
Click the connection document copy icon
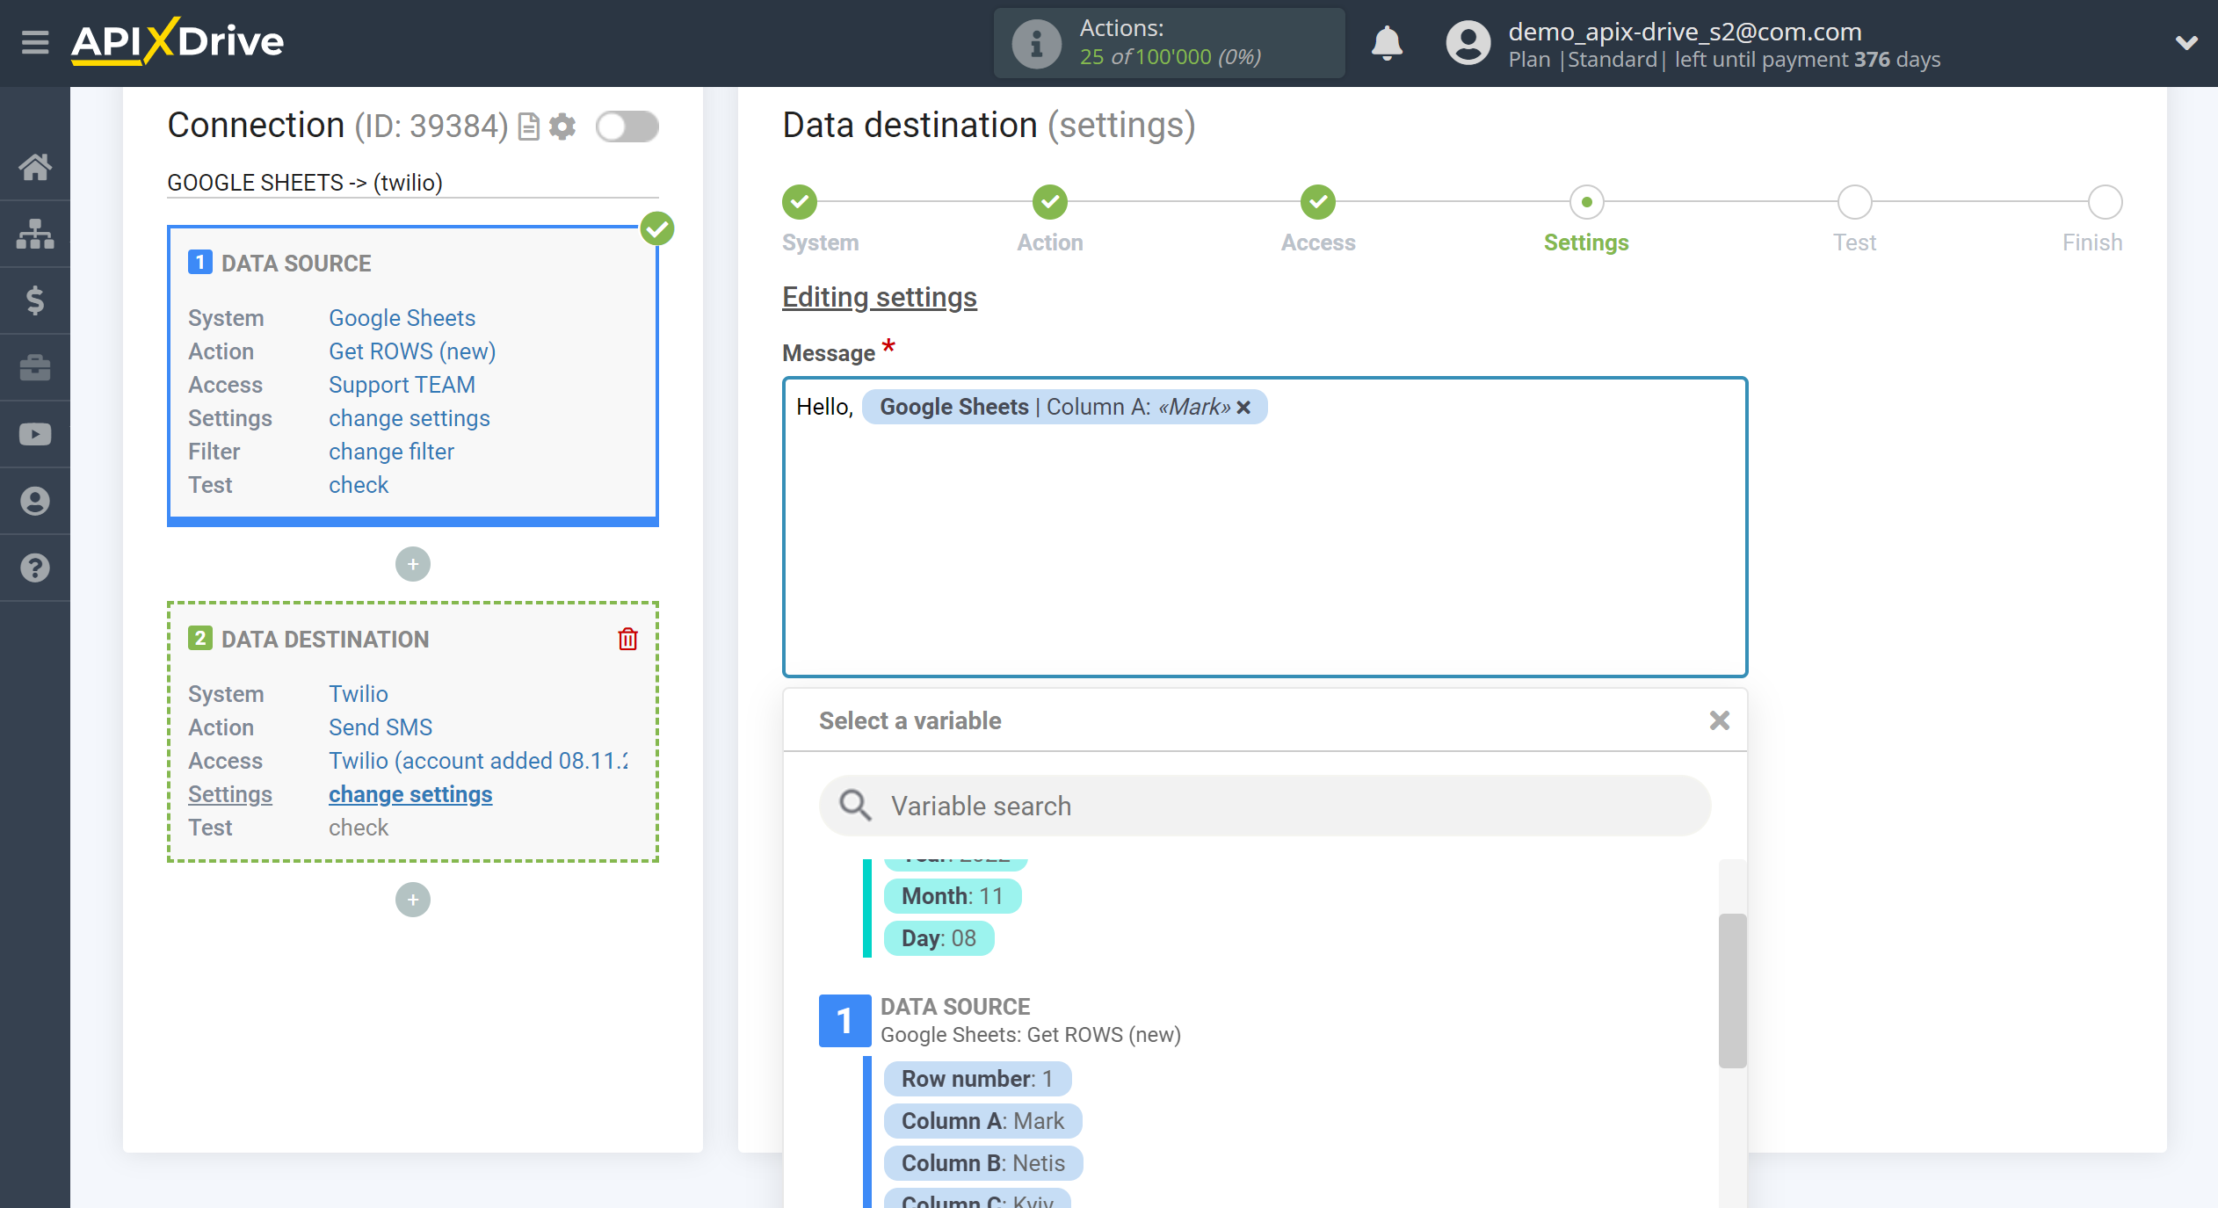click(x=528, y=127)
